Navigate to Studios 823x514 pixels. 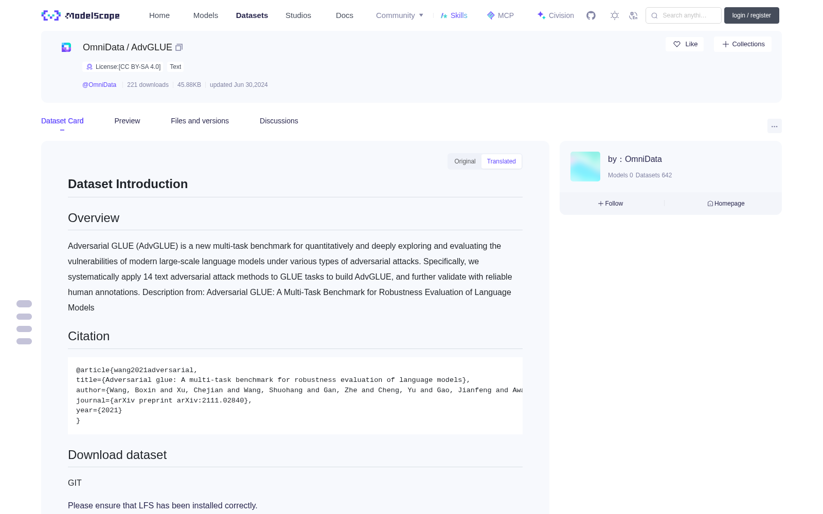point(298,15)
